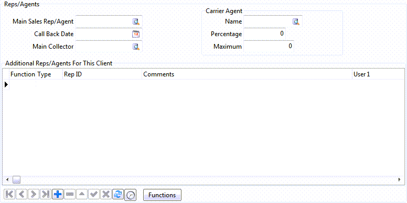
Task: Click the horizontal scrollbar left arrow
Action: (x=7, y=179)
